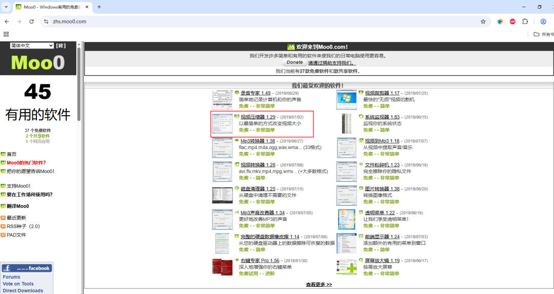Open Vote on Tools link
Viewport: 554px width, 294px height.
tap(18, 284)
